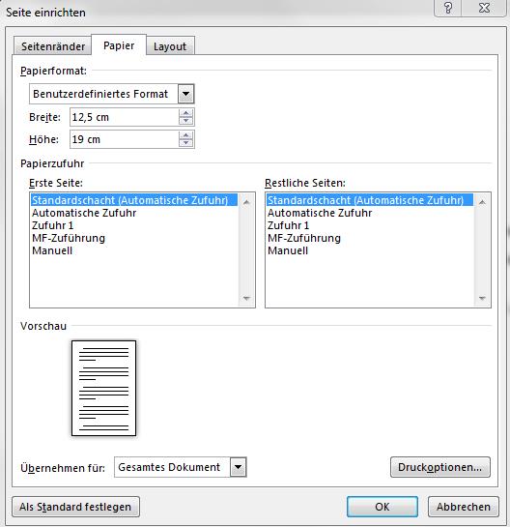Click Als Standard festlegen
This screenshot has height=527, width=510.
75,507
